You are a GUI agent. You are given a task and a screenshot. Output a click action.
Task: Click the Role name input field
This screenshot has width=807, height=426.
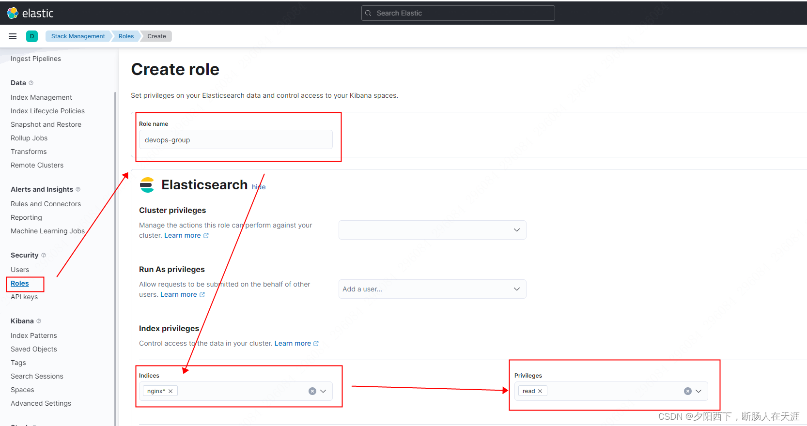point(236,139)
